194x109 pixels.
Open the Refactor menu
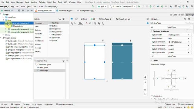(x=42, y=2)
